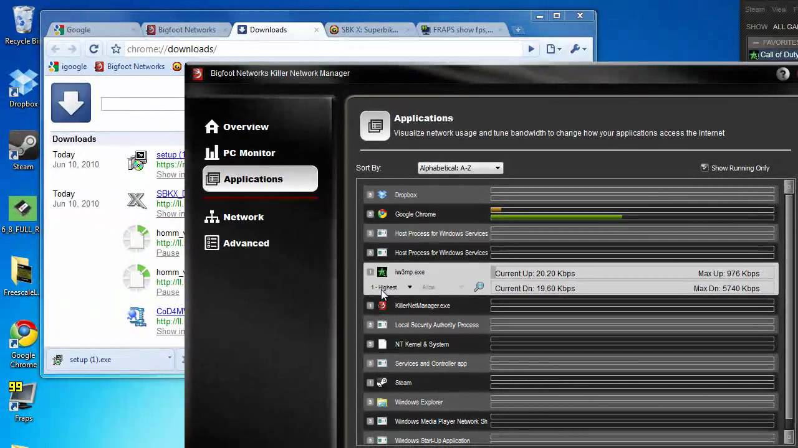Open Chrome's wrench settings menu
This screenshot has height=448, width=798.
click(578, 49)
